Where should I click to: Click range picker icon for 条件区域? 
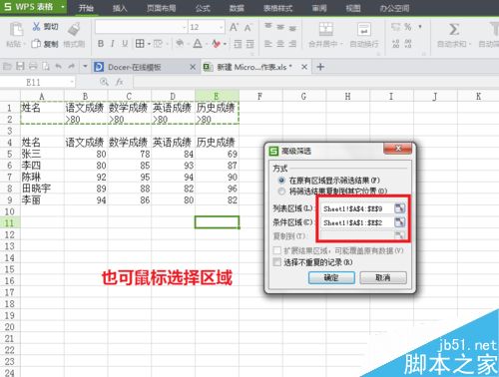(x=399, y=221)
